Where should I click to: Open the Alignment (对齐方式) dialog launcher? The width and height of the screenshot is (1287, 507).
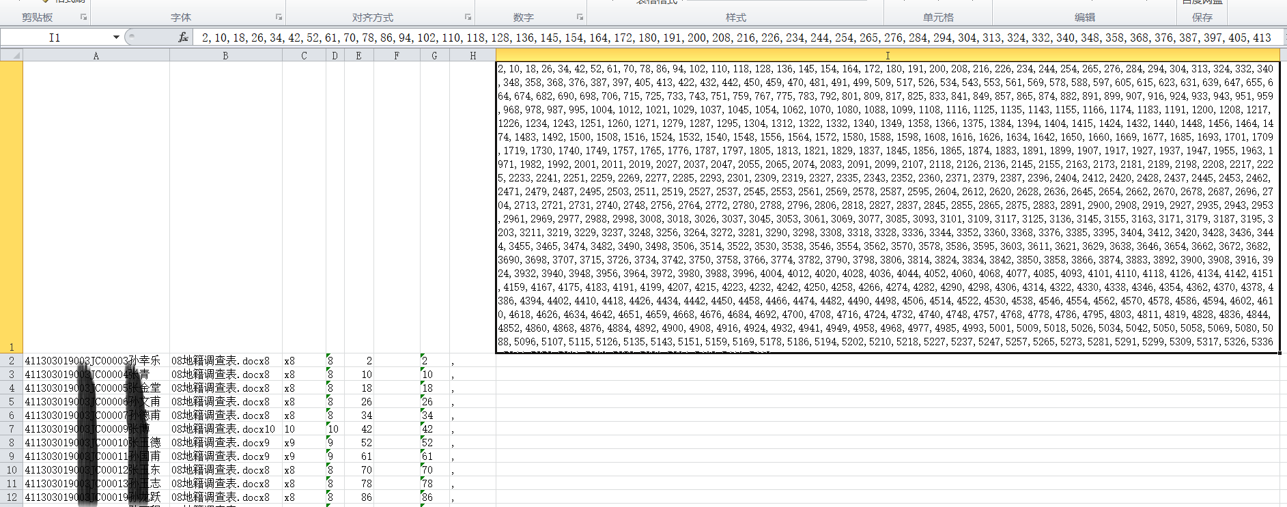[468, 17]
